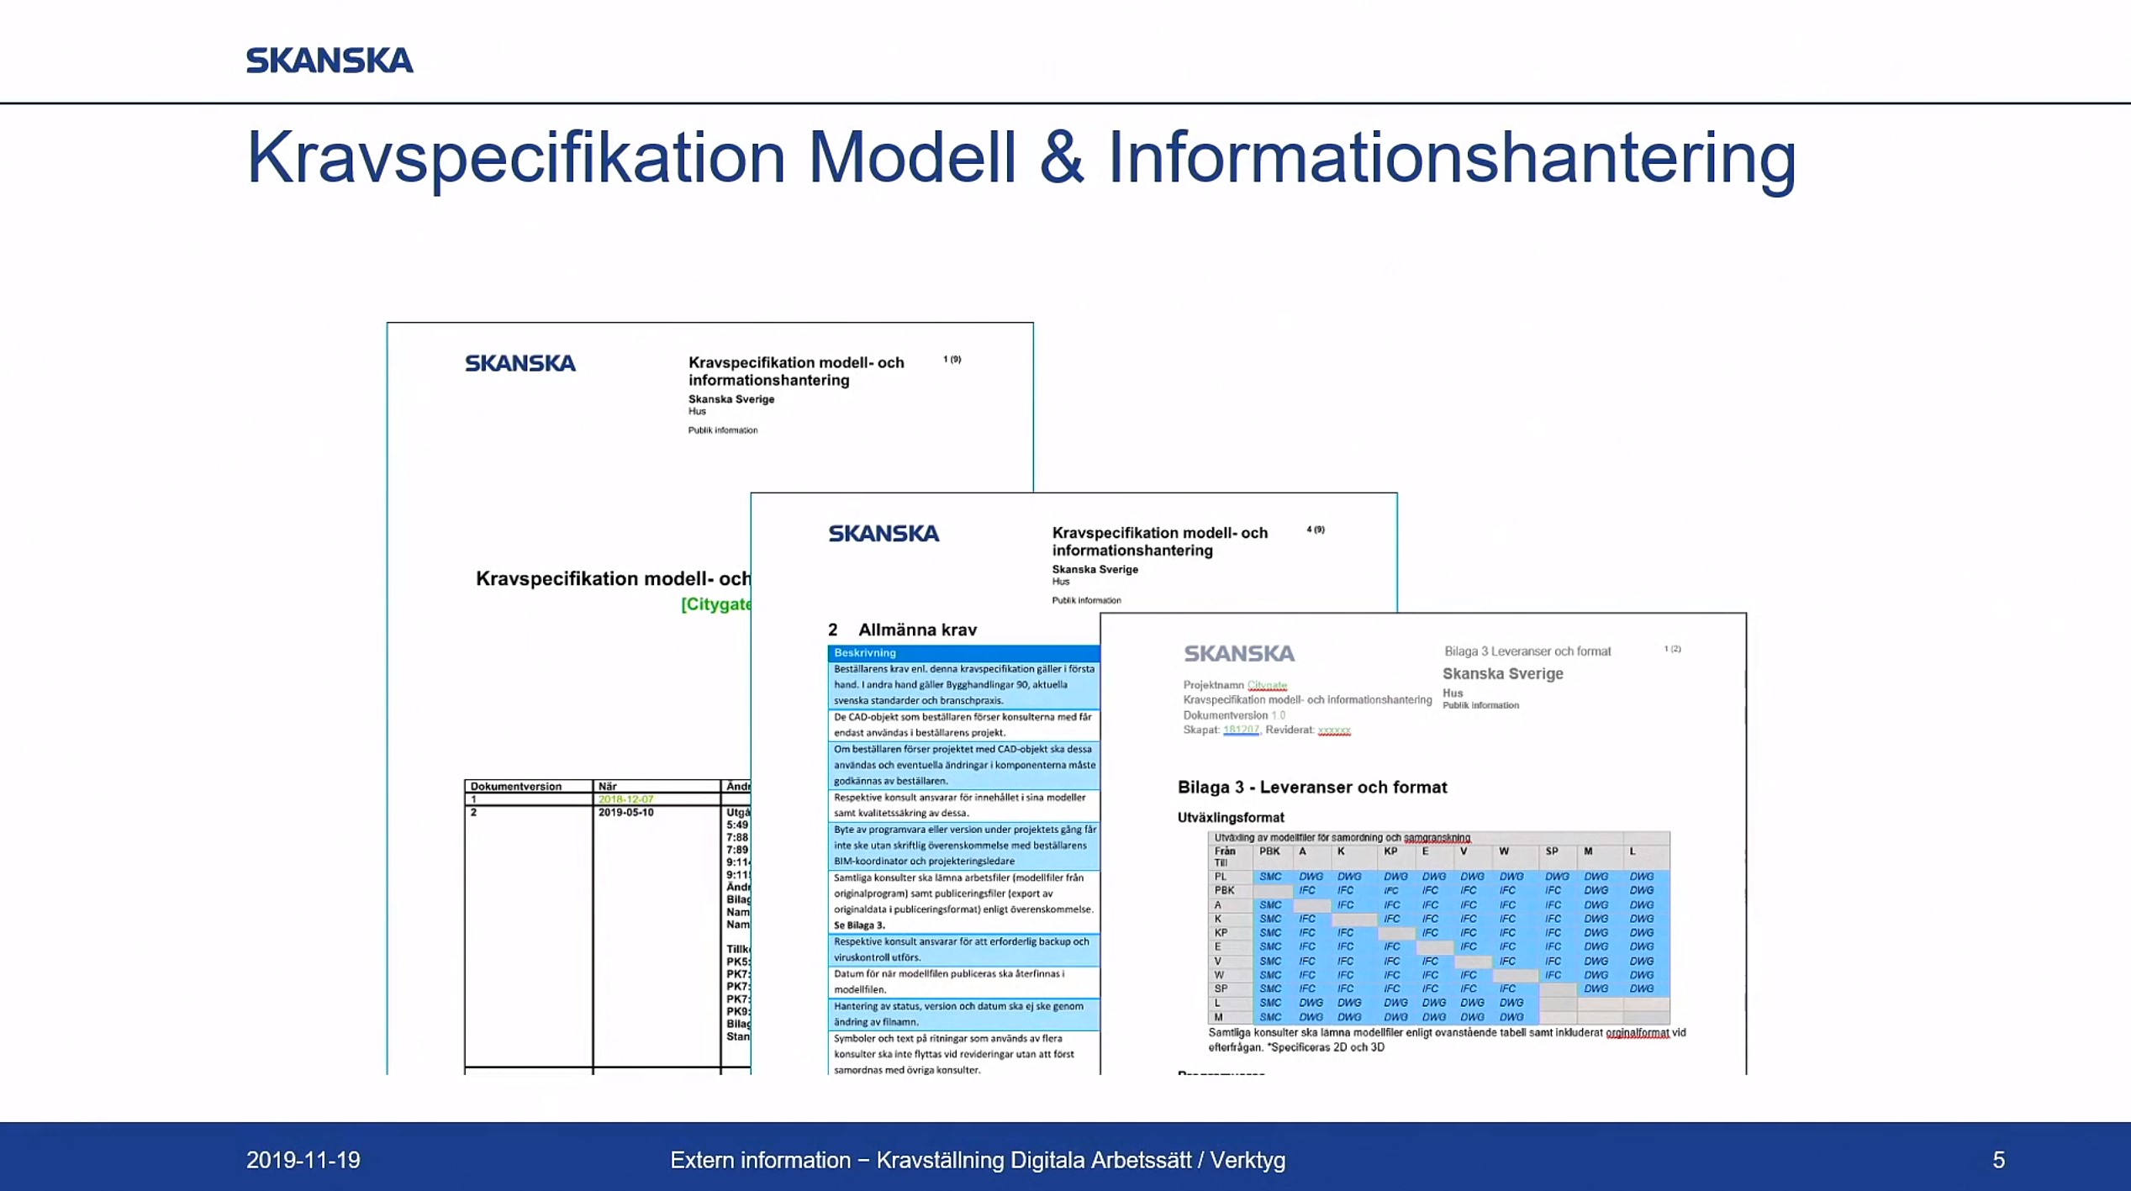The height and width of the screenshot is (1191, 2131).
Task: Click the blue 'Beskrivning' table header
Action: 963,653
